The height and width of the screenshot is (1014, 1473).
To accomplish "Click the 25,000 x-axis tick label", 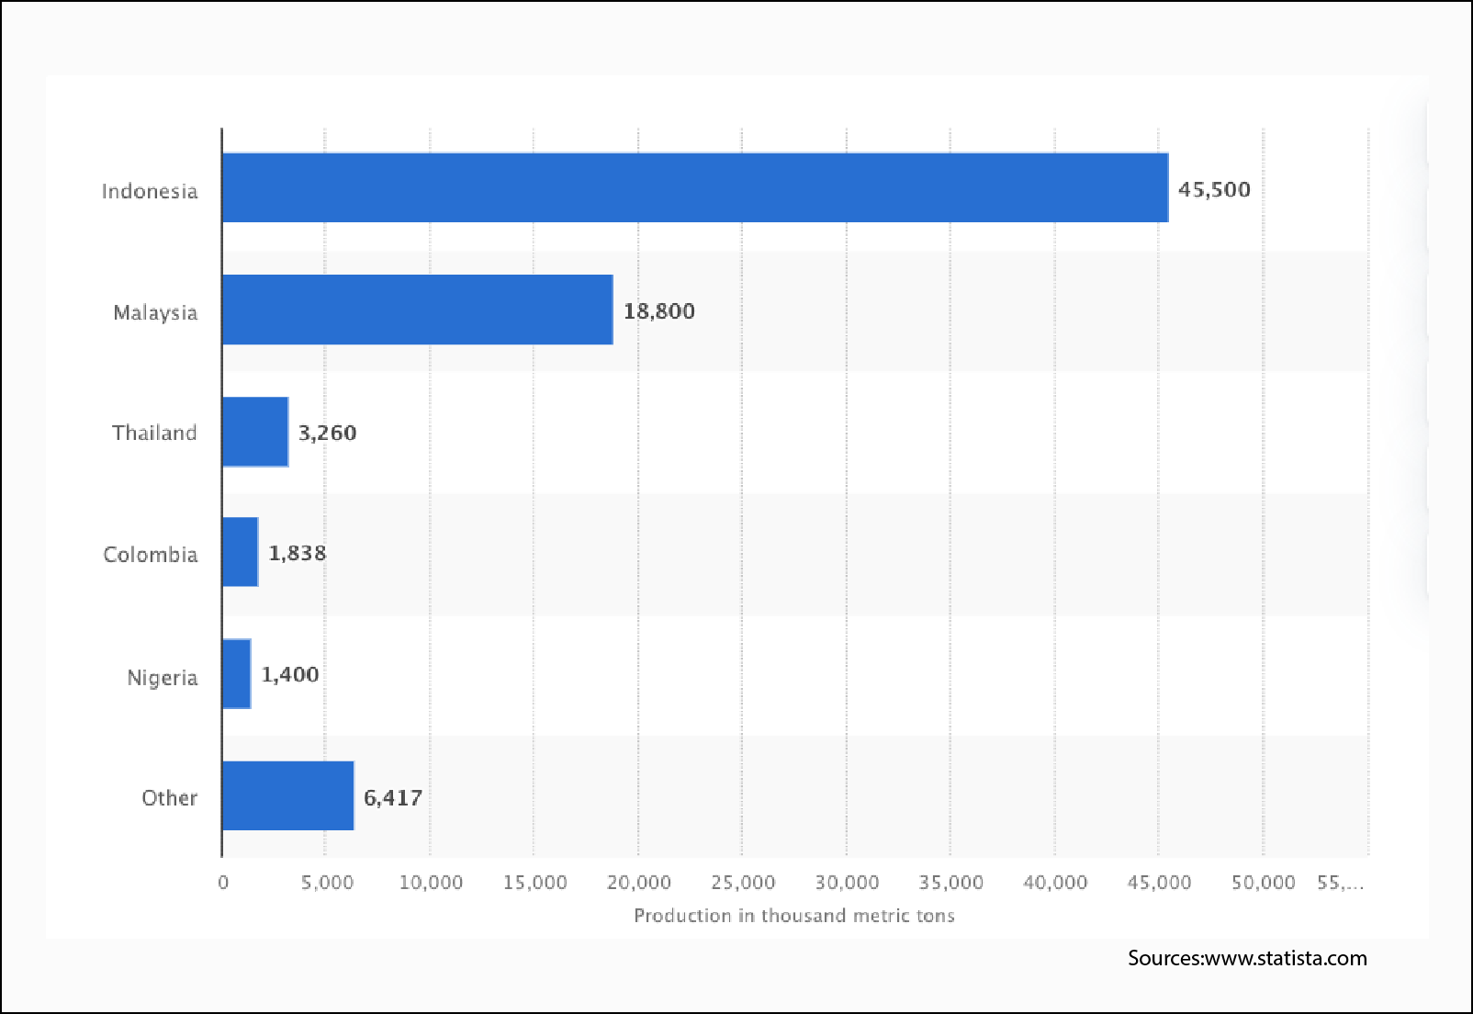I will tap(742, 883).
